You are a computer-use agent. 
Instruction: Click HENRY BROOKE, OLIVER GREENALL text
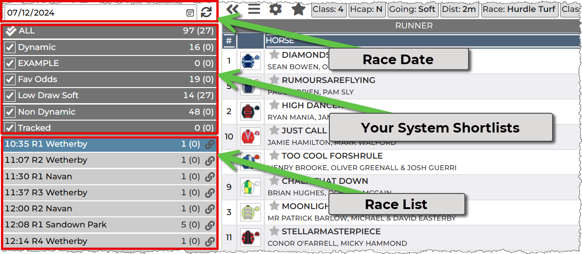click(362, 168)
